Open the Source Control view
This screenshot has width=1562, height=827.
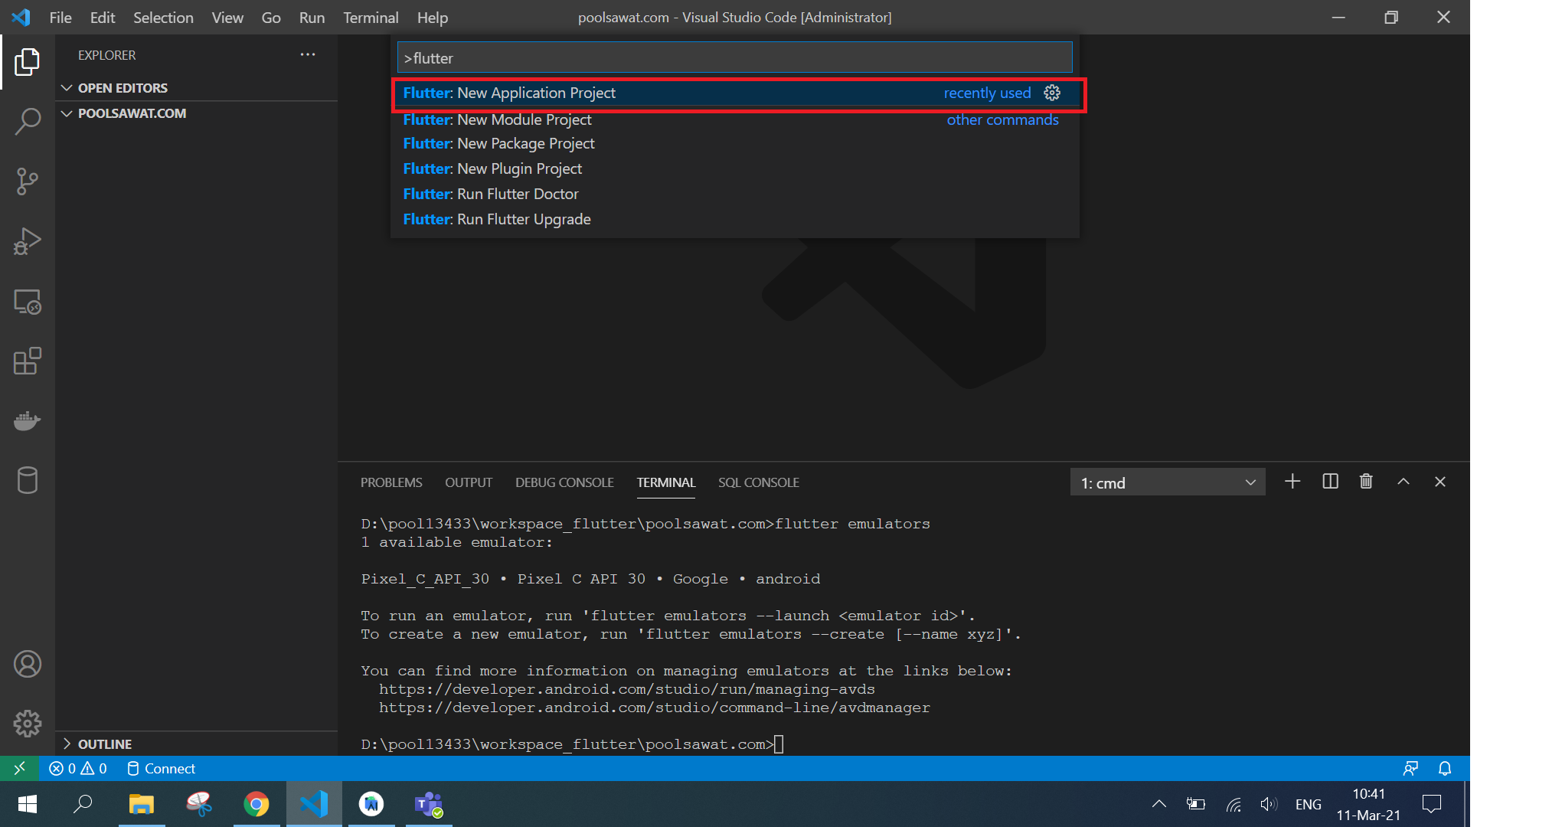pos(28,181)
